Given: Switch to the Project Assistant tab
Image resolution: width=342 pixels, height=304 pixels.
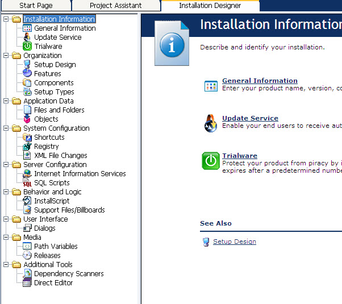Looking at the screenshot, I should [x=116, y=6].
